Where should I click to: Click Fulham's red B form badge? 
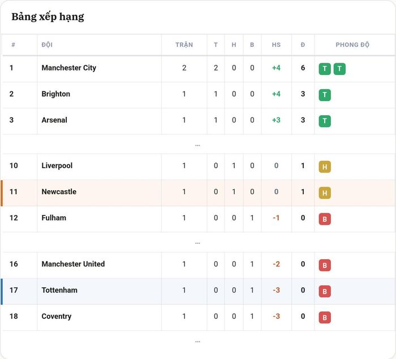(325, 219)
